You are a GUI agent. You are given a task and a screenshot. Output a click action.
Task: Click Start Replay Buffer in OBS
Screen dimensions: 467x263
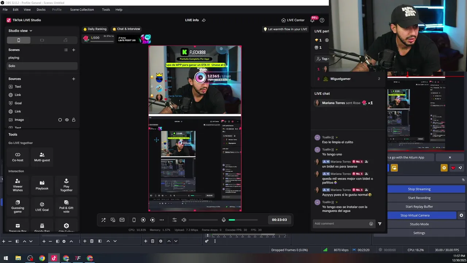point(419,207)
